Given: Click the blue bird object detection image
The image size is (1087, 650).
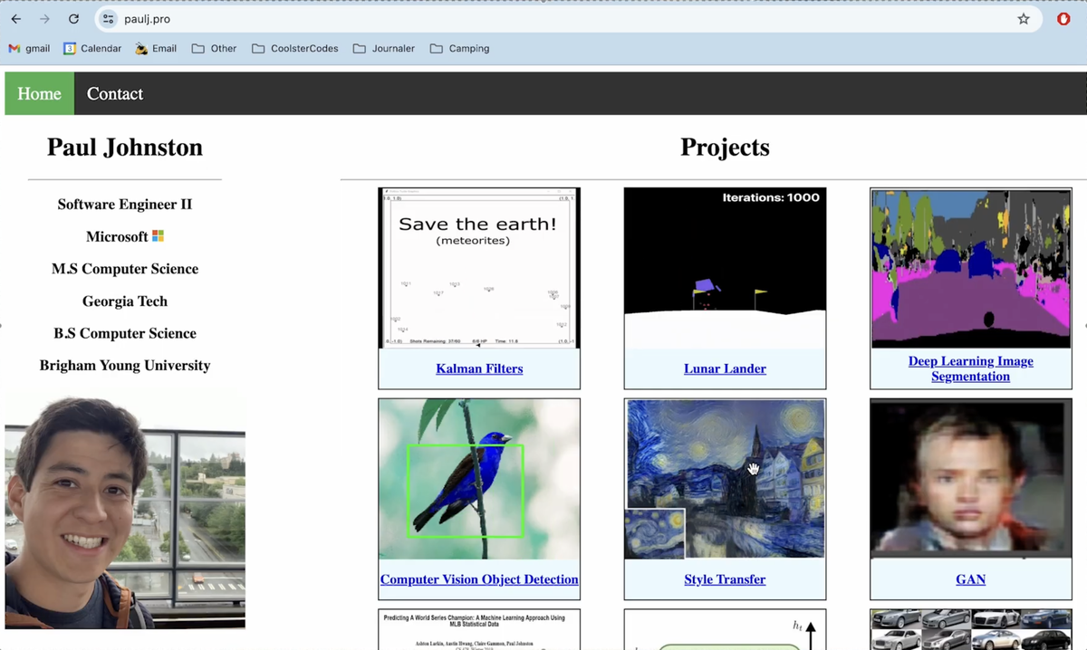Looking at the screenshot, I should click(x=479, y=479).
